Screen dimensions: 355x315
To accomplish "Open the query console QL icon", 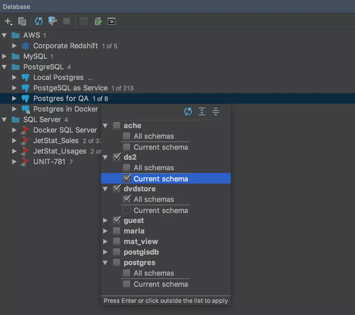I will point(111,21).
